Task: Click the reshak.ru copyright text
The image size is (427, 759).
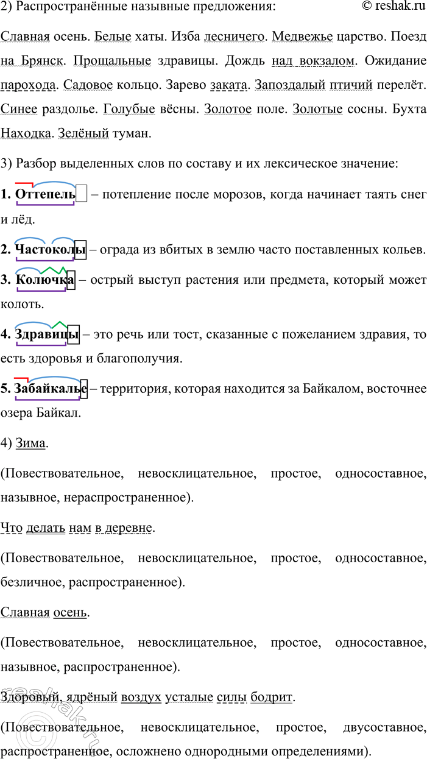Action: coord(393,7)
